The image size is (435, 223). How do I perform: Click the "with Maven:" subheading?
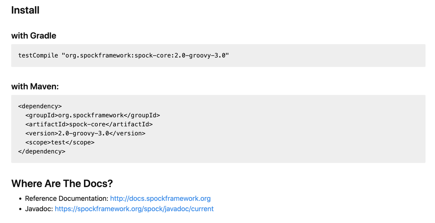coord(35,86)
